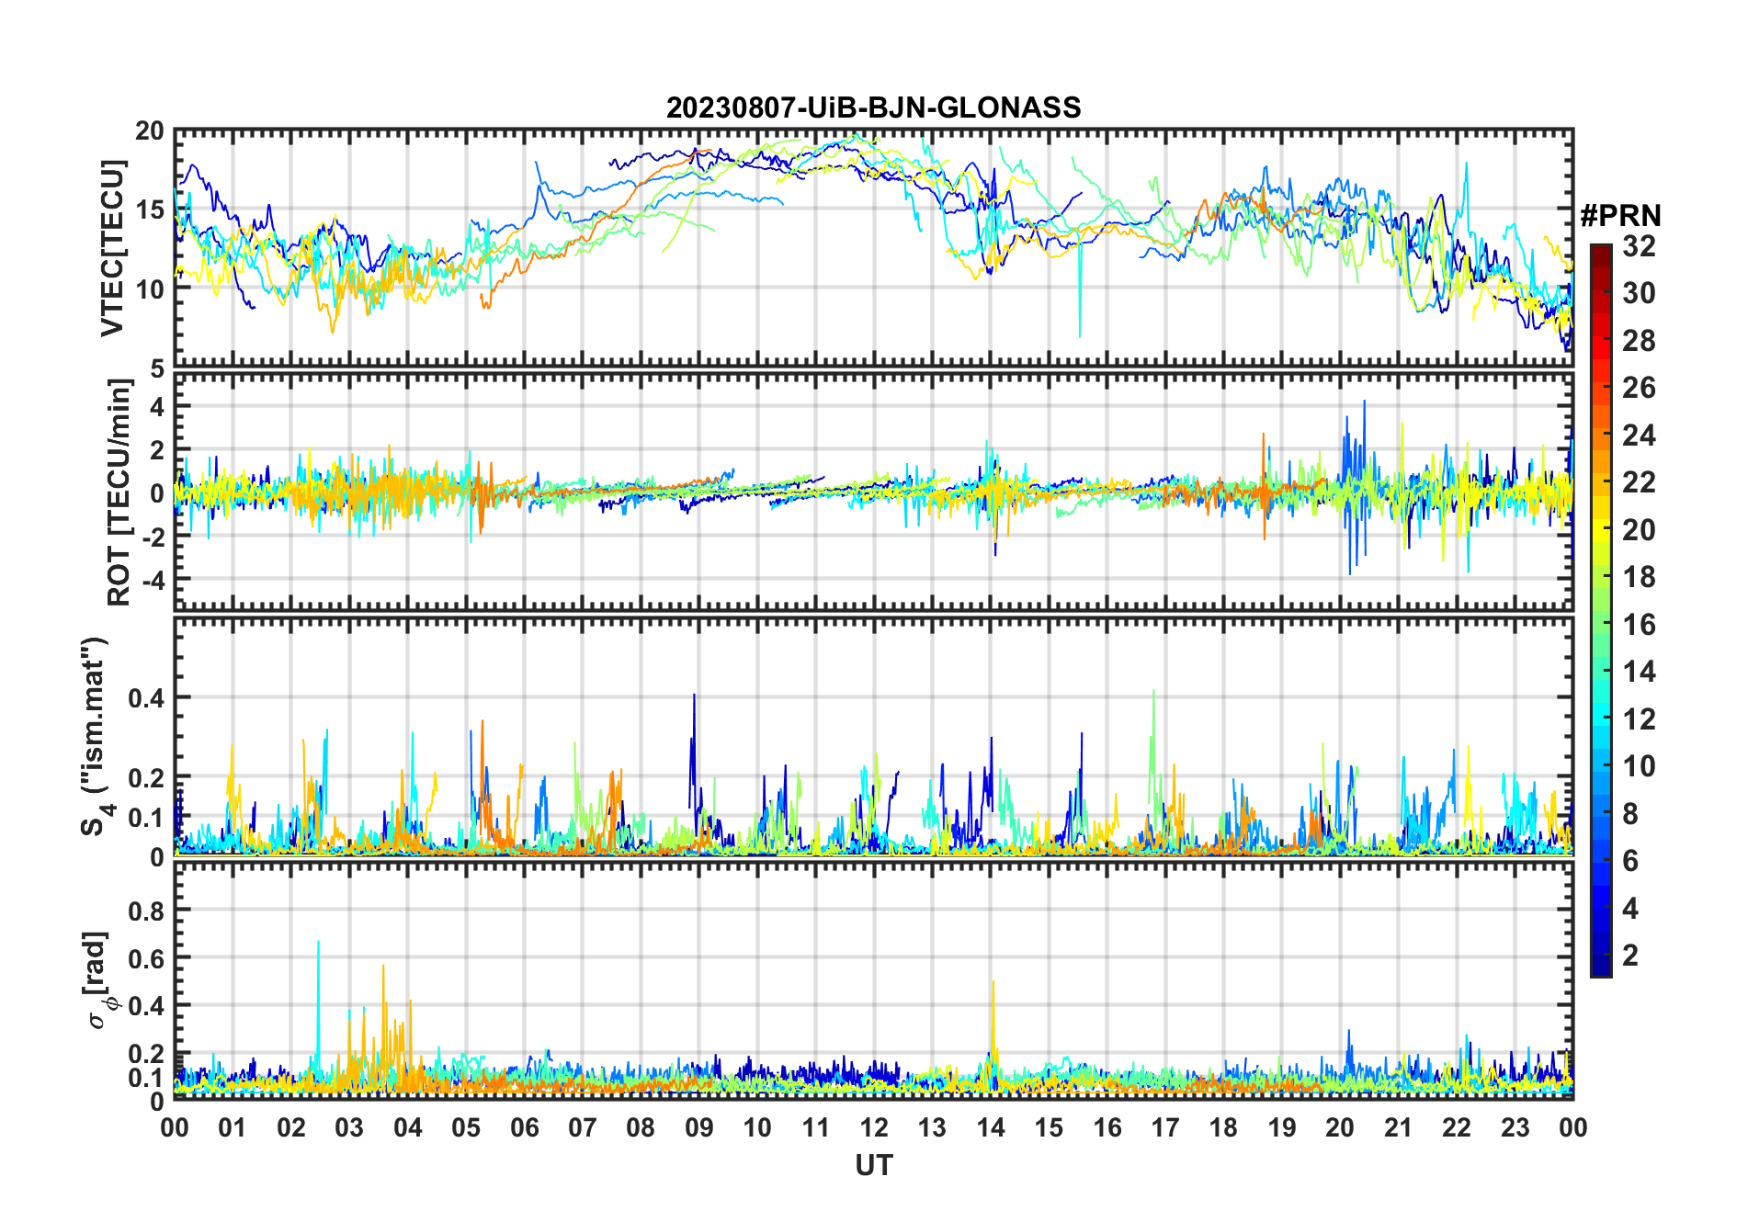Click the 23 hour tick on UT axis
This screenshot has height=1222, width=1748.
coord(1515,1127)
